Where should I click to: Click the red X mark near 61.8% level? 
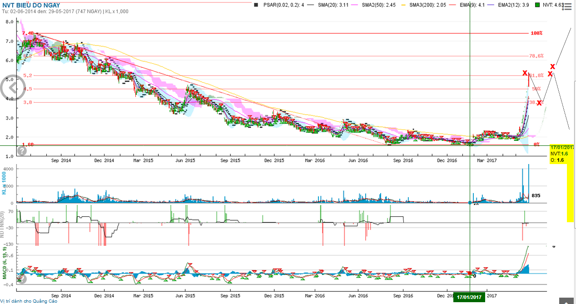coord(525,73)
